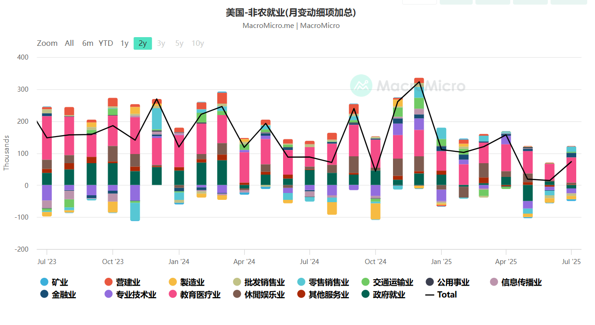Switch zoom to YTD
This screenshot has height=325, width=595.
(x=106, y=43)
